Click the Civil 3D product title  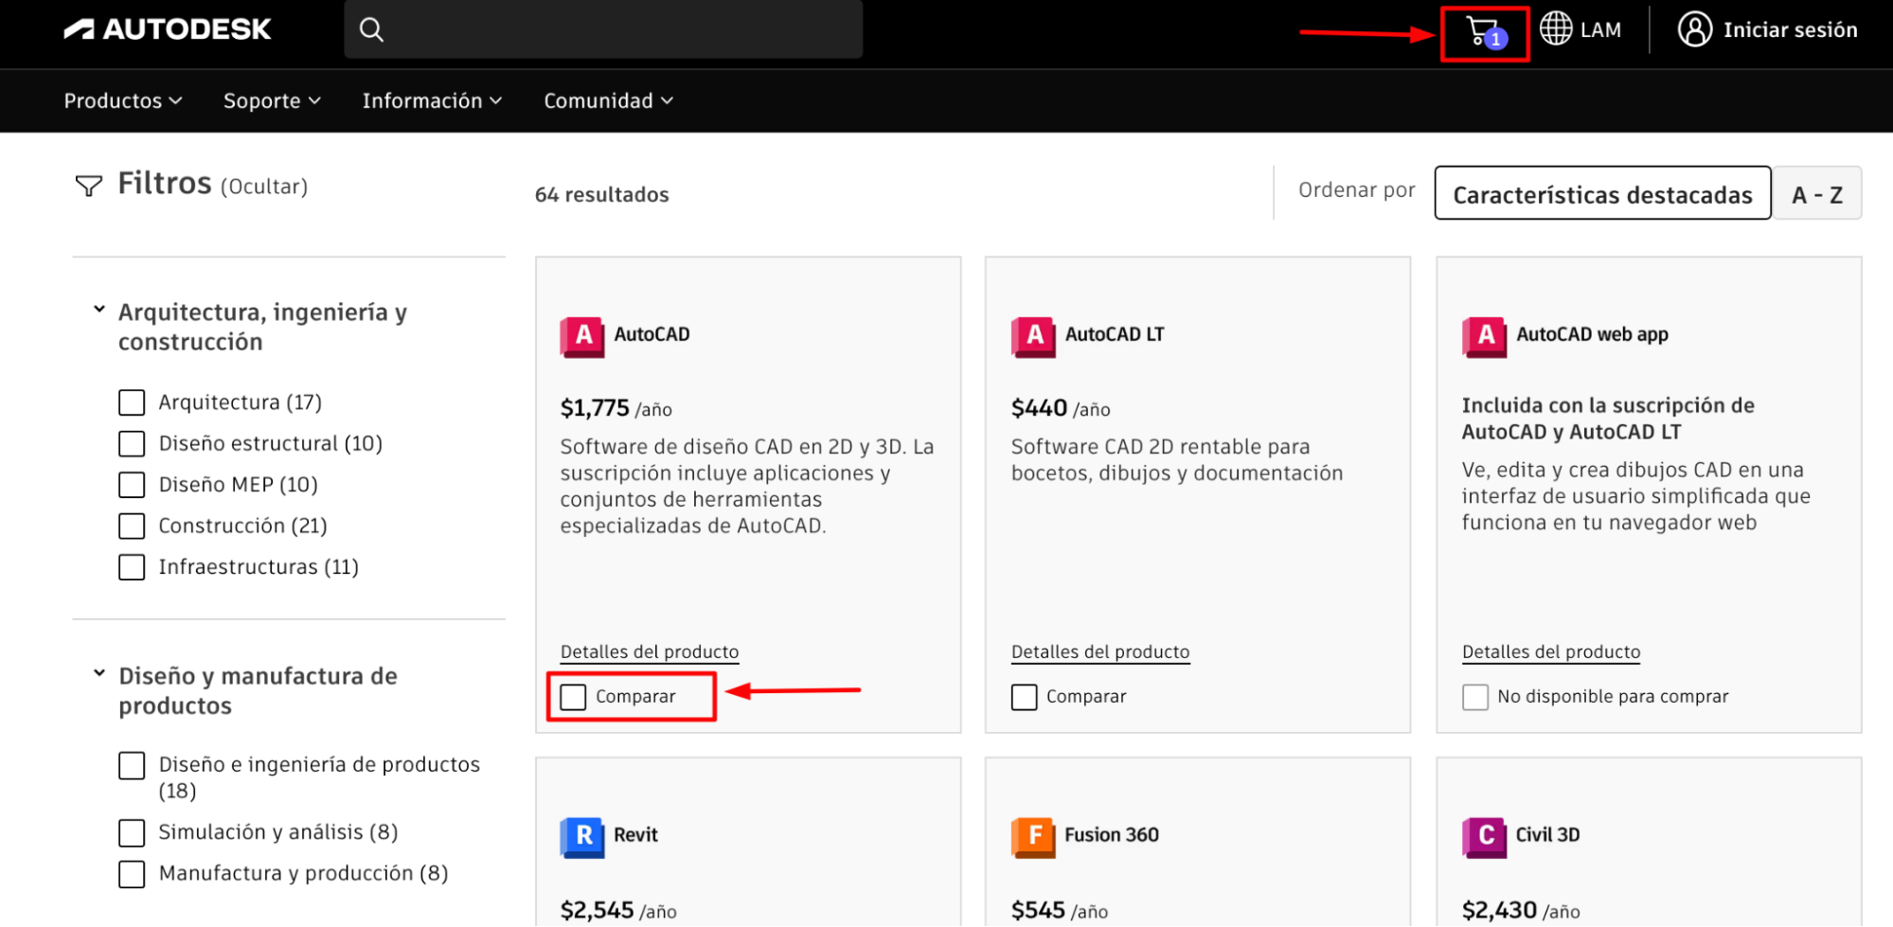click(1547, 834)
